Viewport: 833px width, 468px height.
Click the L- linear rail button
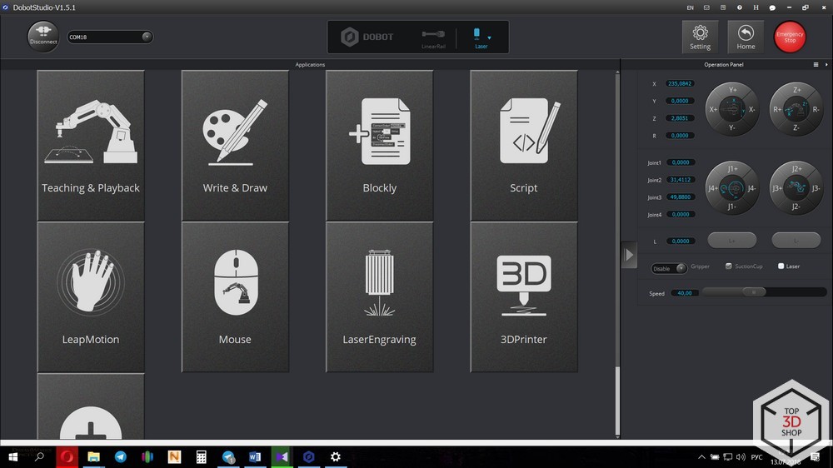796,241
